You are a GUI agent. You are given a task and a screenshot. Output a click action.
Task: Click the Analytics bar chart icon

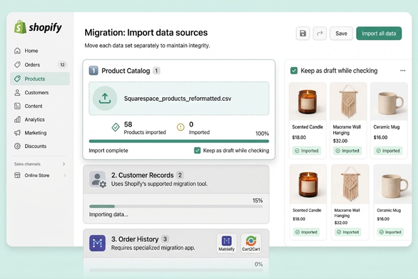17,119
